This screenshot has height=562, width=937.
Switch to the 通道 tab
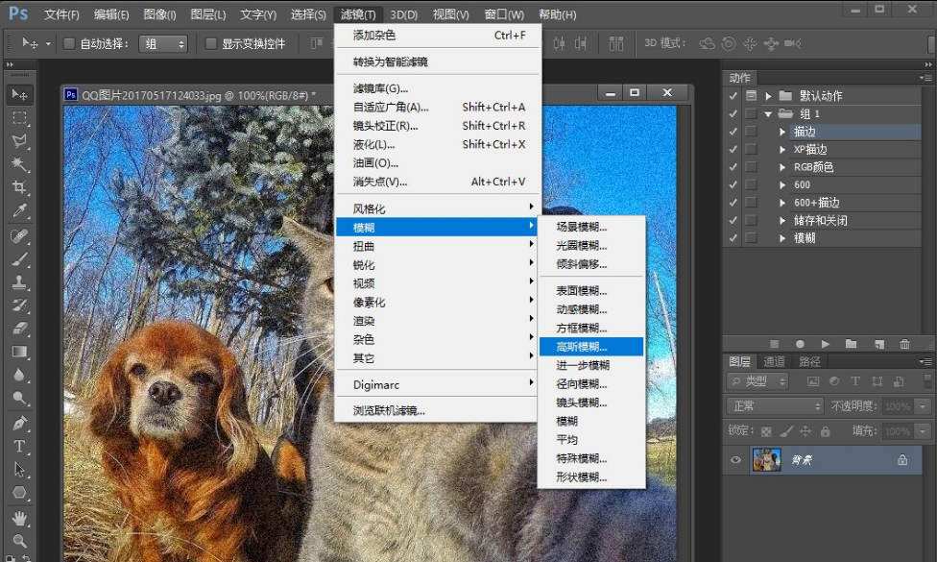[x=774, y=362]
